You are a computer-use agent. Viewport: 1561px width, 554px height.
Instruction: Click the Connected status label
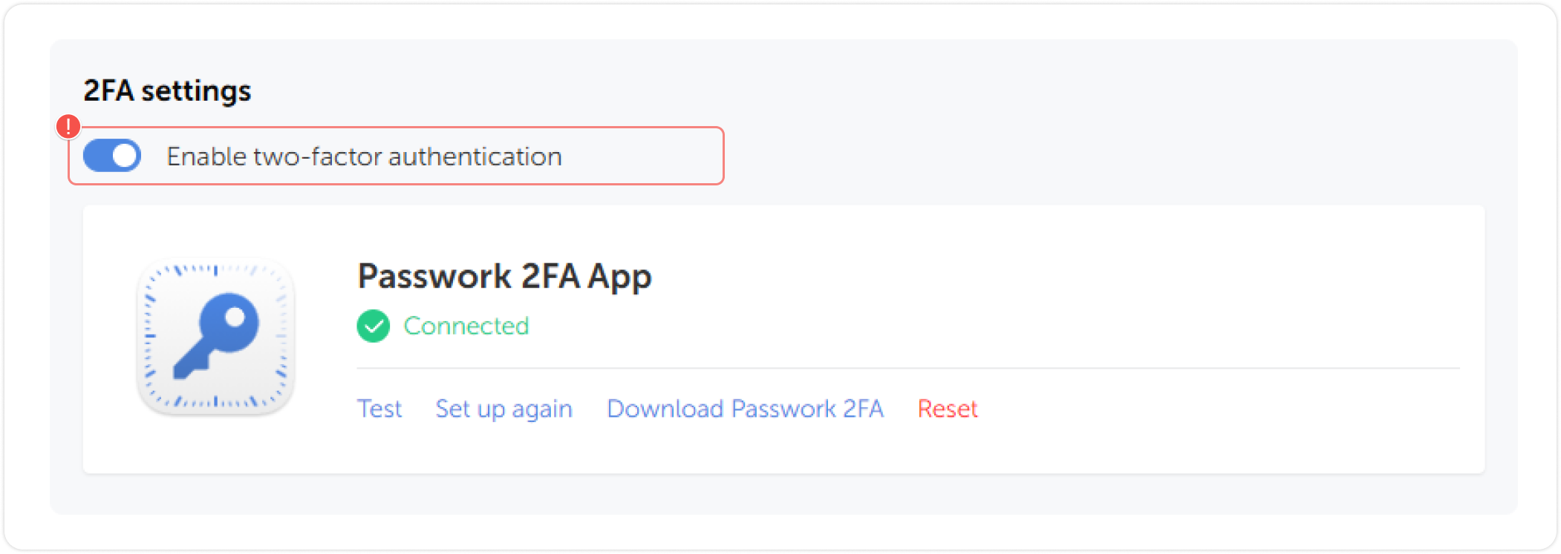coord(466,326)
